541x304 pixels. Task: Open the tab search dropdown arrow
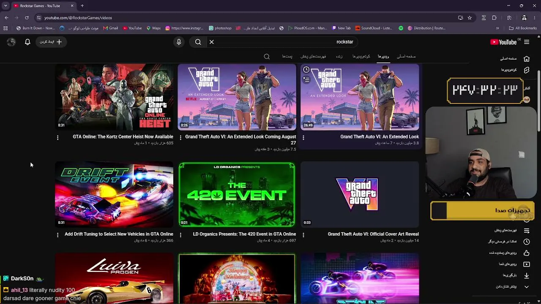(5, 5)
